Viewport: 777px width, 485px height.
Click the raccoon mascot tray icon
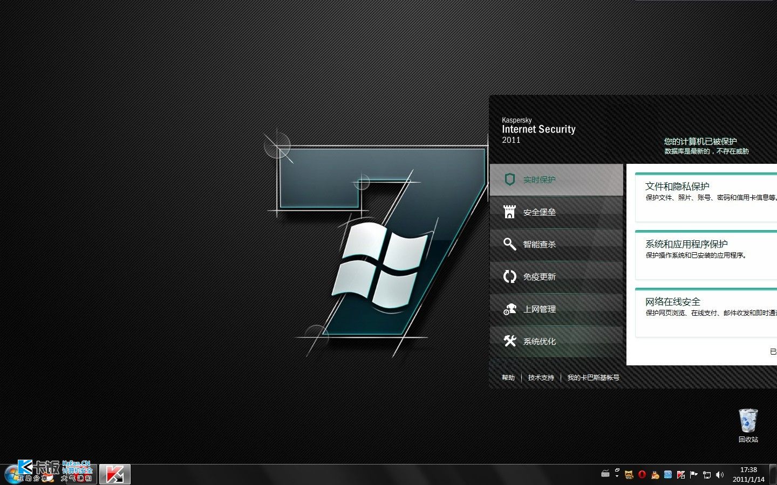[629, 475]
